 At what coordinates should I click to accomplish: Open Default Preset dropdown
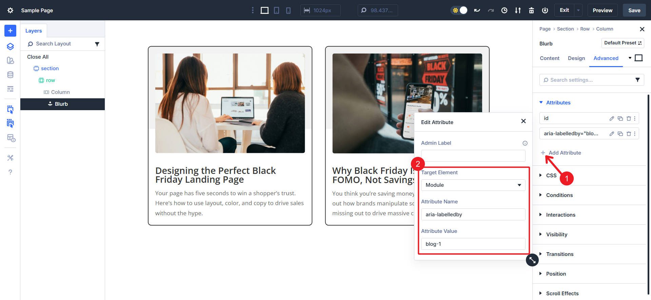coord(623,43)
